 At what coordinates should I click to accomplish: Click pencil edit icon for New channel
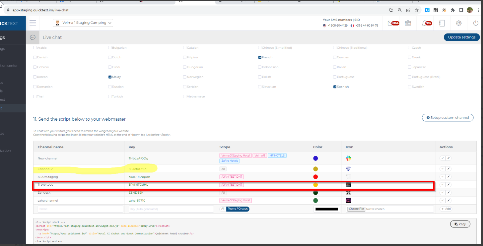pos(448,158)
